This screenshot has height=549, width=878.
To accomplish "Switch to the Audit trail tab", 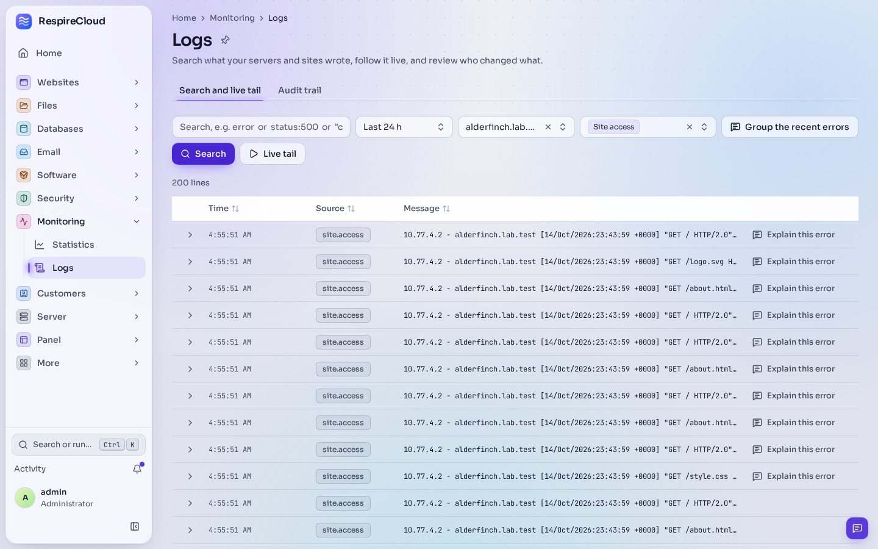I will click(x=299, y=90).
